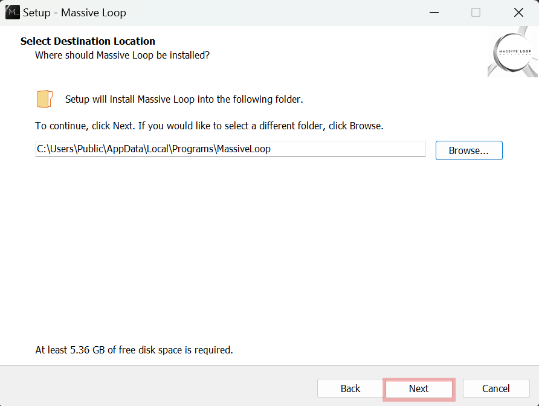
Task: Cancel the Massive Loop setup
Action: (x=495, y=388)
